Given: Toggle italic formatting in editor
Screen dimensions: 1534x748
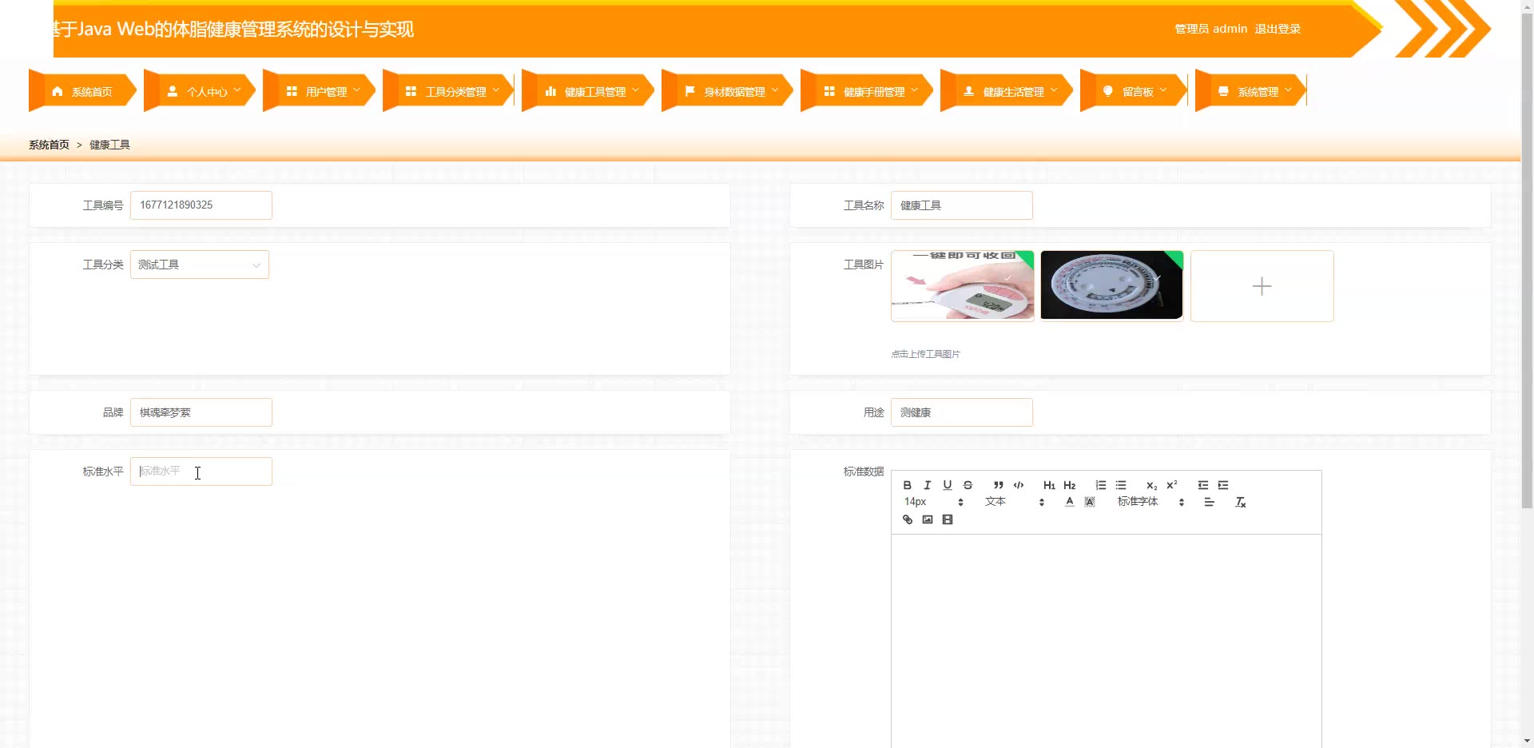Looking at the screenshot, I should tap(928, 485).
